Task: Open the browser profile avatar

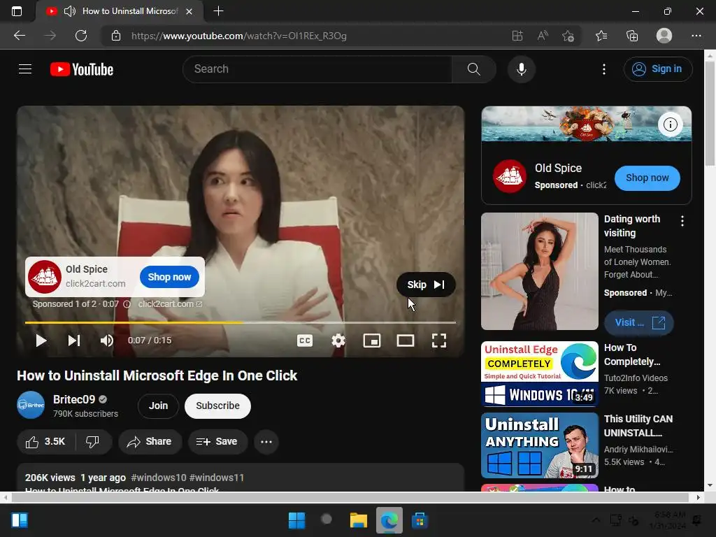Action: (x=664, y=36)
